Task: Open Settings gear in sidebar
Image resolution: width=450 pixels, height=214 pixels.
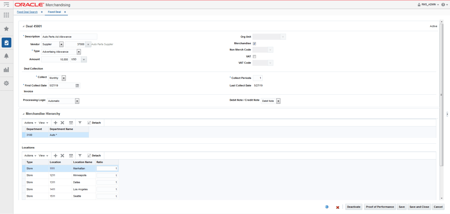Action: coord(6,83)
